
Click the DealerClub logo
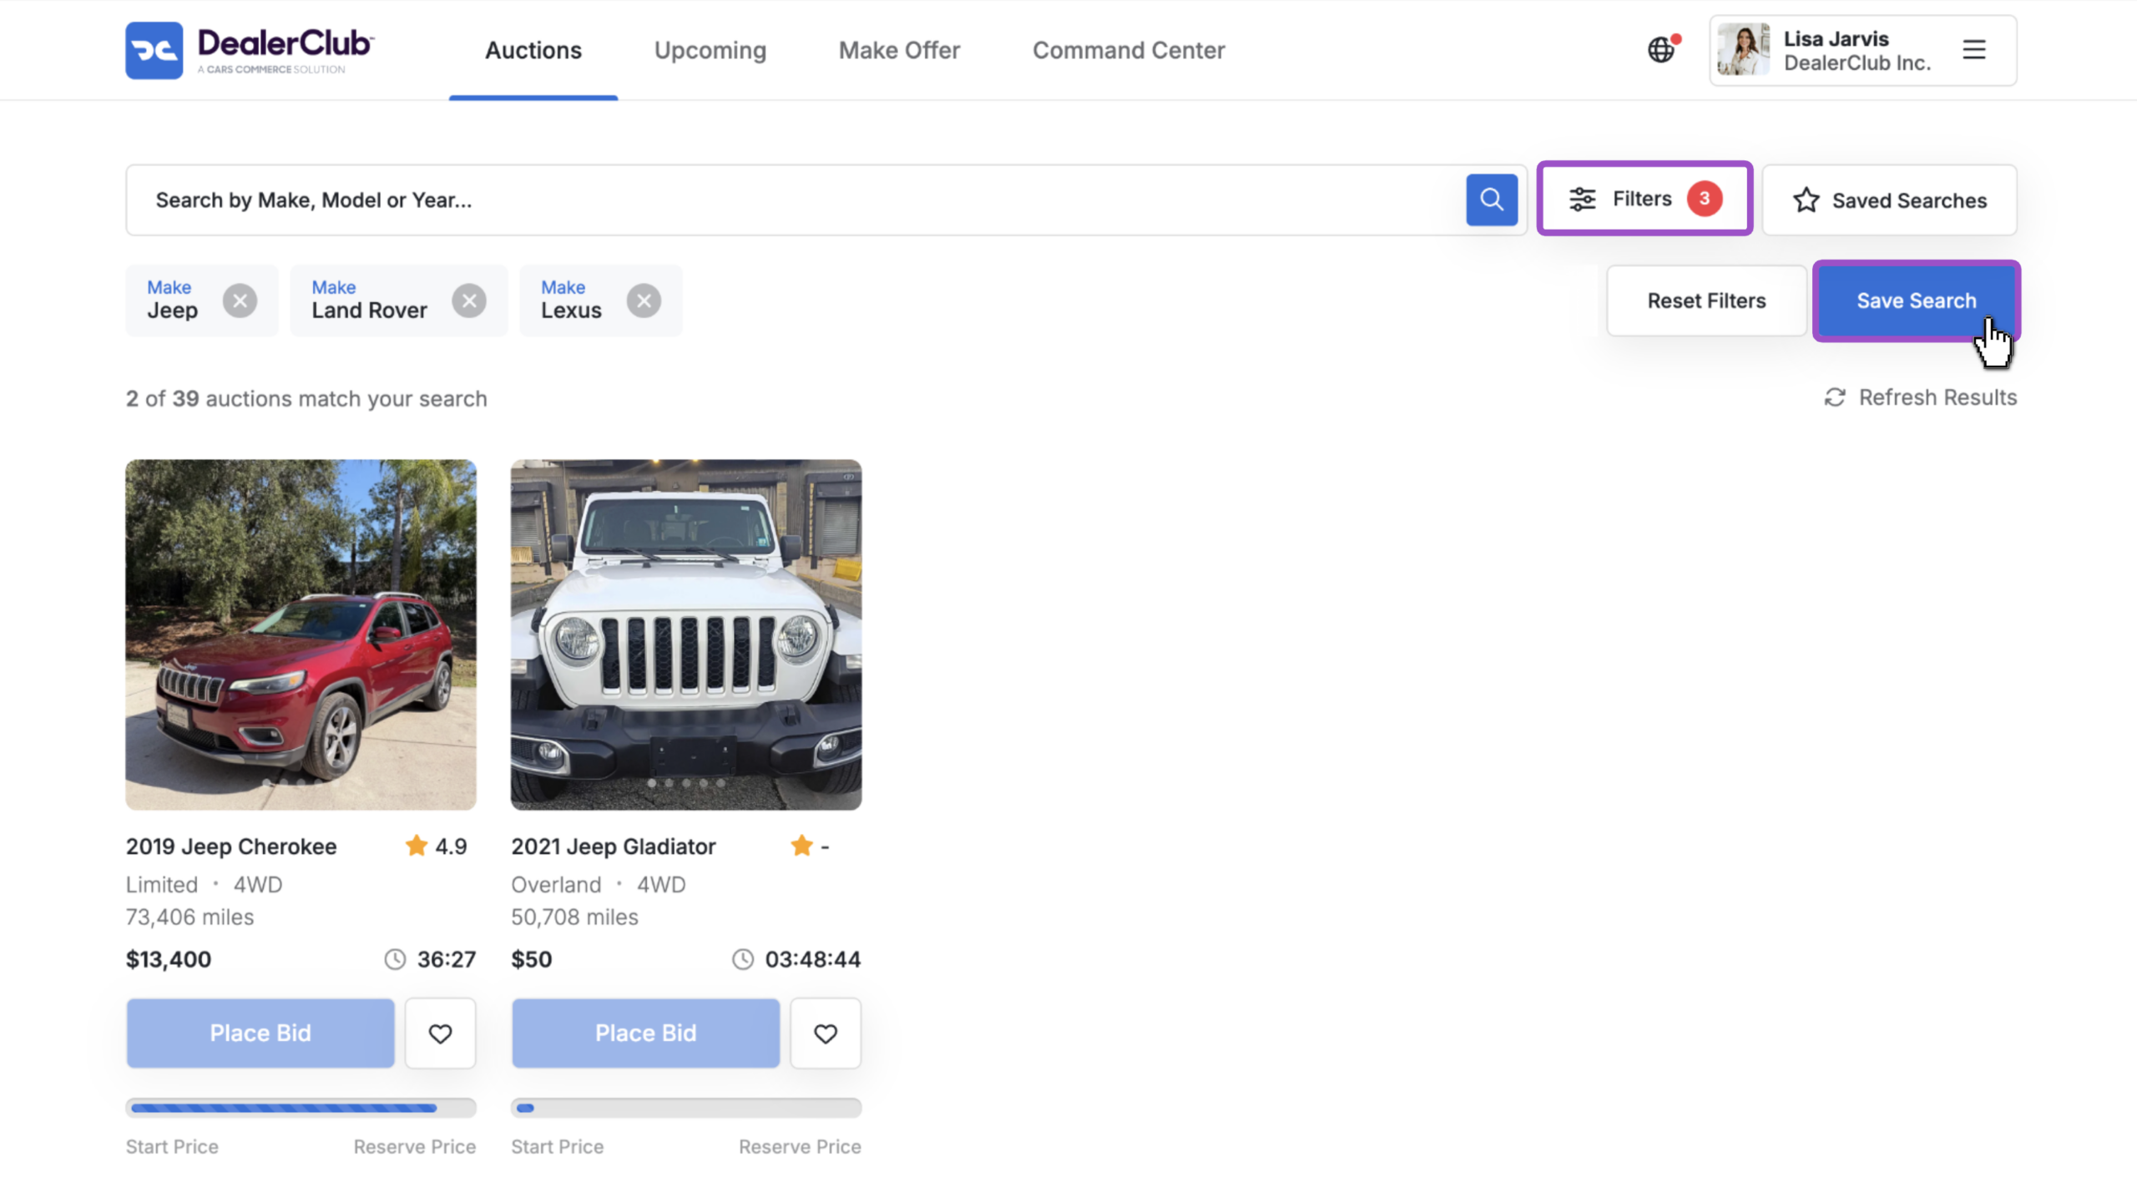point(250,50)
